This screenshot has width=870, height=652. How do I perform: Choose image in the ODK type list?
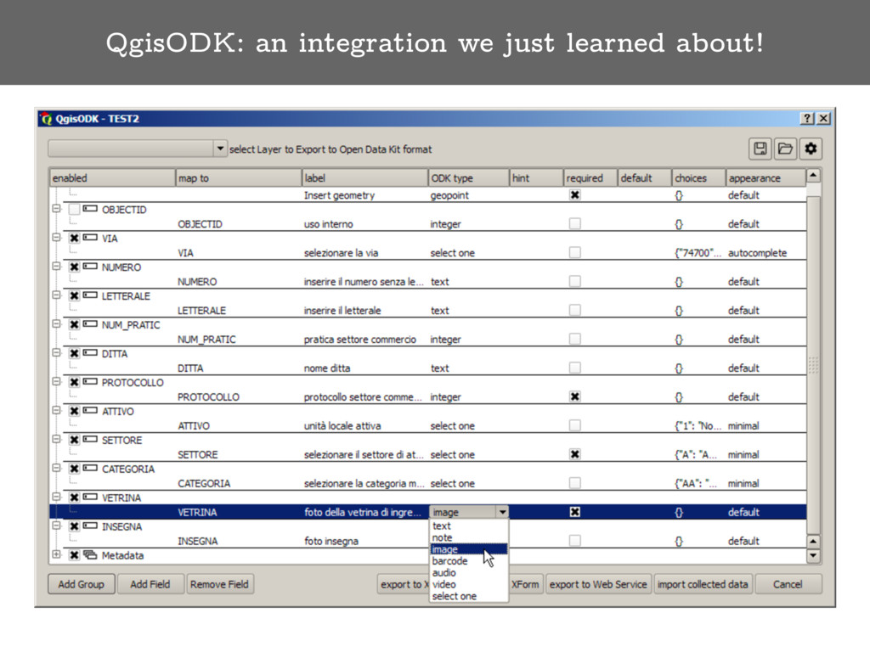click(x=469, y=549)
